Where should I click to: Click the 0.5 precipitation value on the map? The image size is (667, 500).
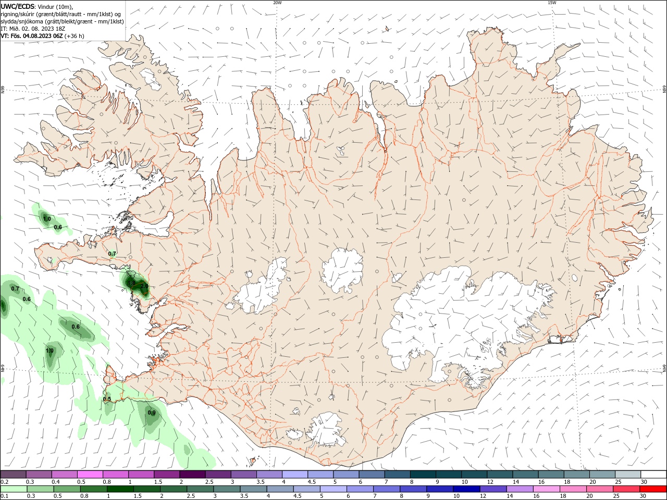(x=107, y=399)
